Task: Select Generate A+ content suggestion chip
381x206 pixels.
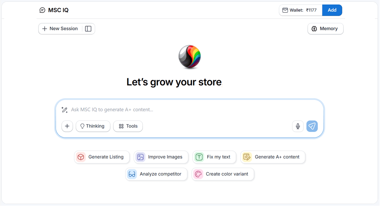Action: click(x=273, y=157)
